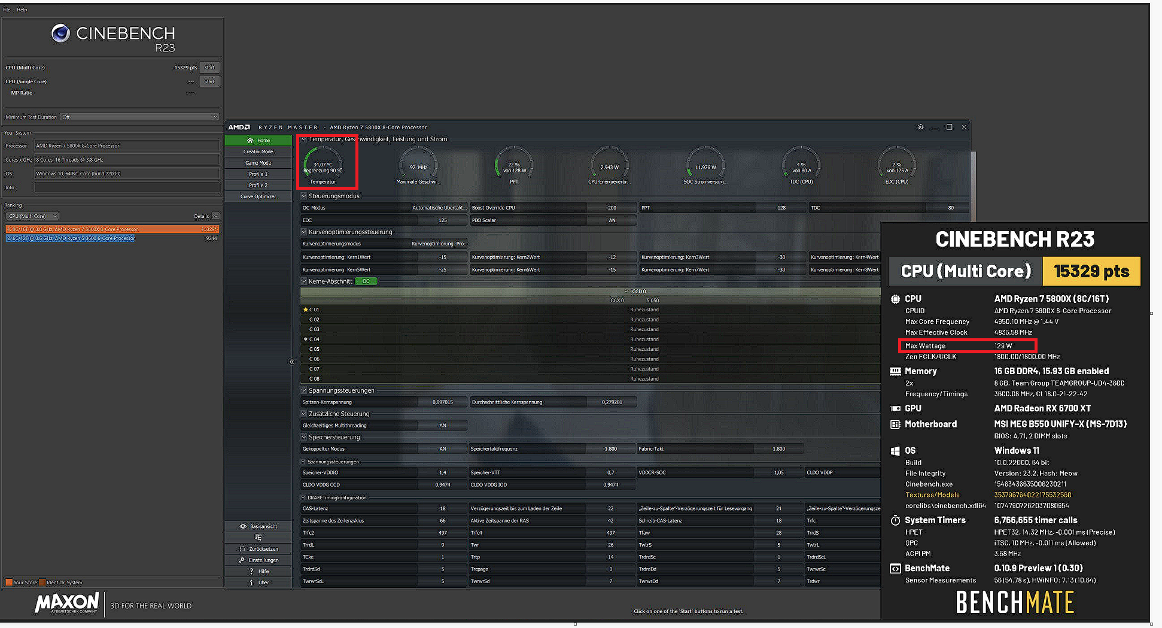Viewport: 1162px width, 628px height.
Task: Click the GPU icon in BenchMate panel
Action: 895,408
